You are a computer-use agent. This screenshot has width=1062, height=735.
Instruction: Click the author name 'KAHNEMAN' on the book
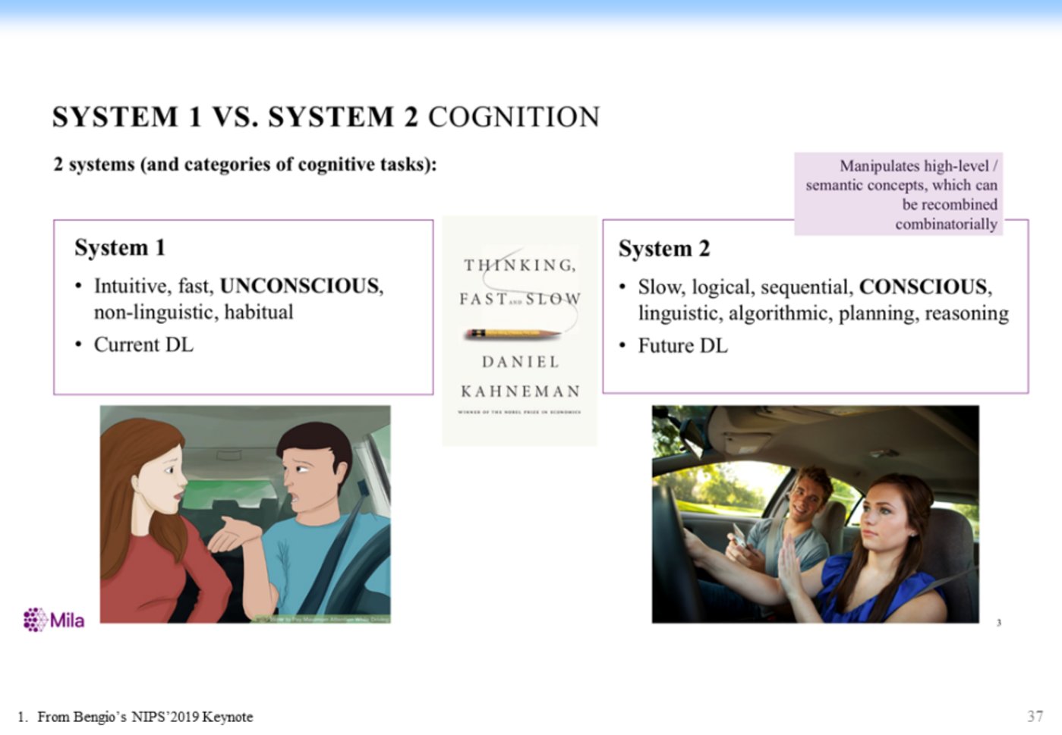[520, 391]
